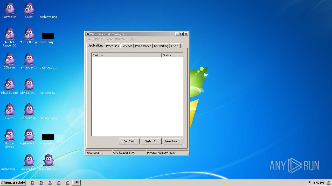
Task: Click the Task Manager title bar icon
Action: pos(88,34)
